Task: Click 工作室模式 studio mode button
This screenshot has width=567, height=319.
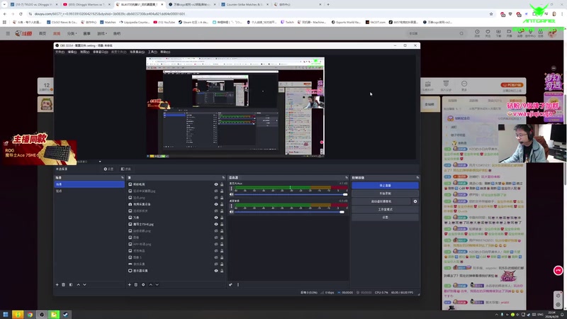Action: [x=385, y=209]
